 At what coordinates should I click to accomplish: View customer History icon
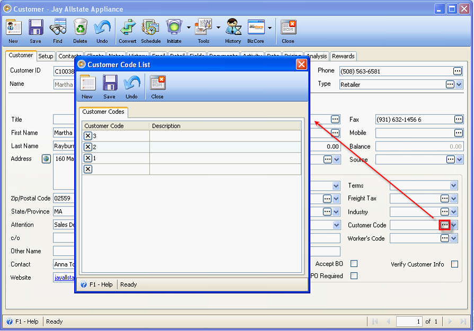[x=233, y=31]
